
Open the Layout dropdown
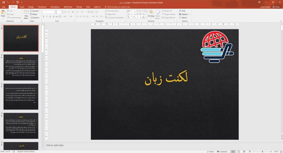click(x=35, y=11)
